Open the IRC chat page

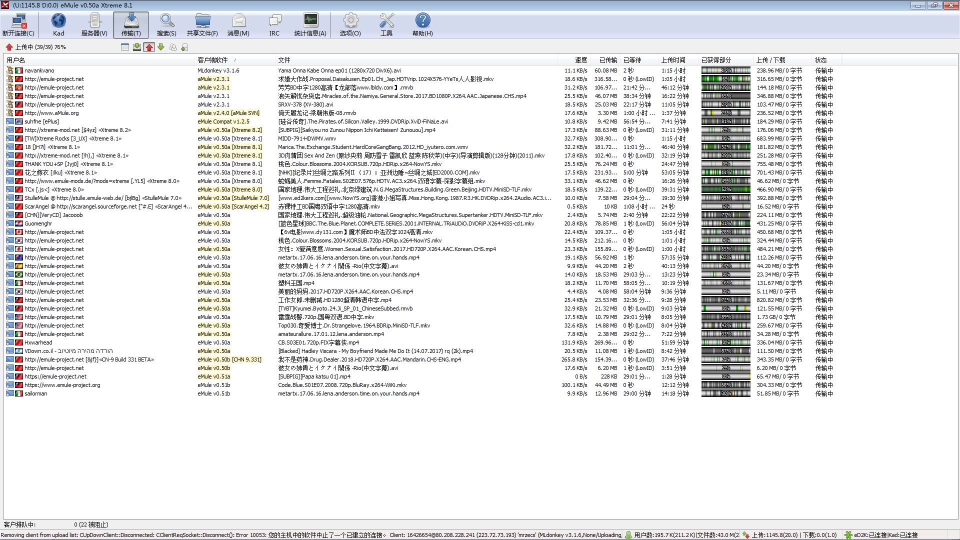tap(274, 25)
